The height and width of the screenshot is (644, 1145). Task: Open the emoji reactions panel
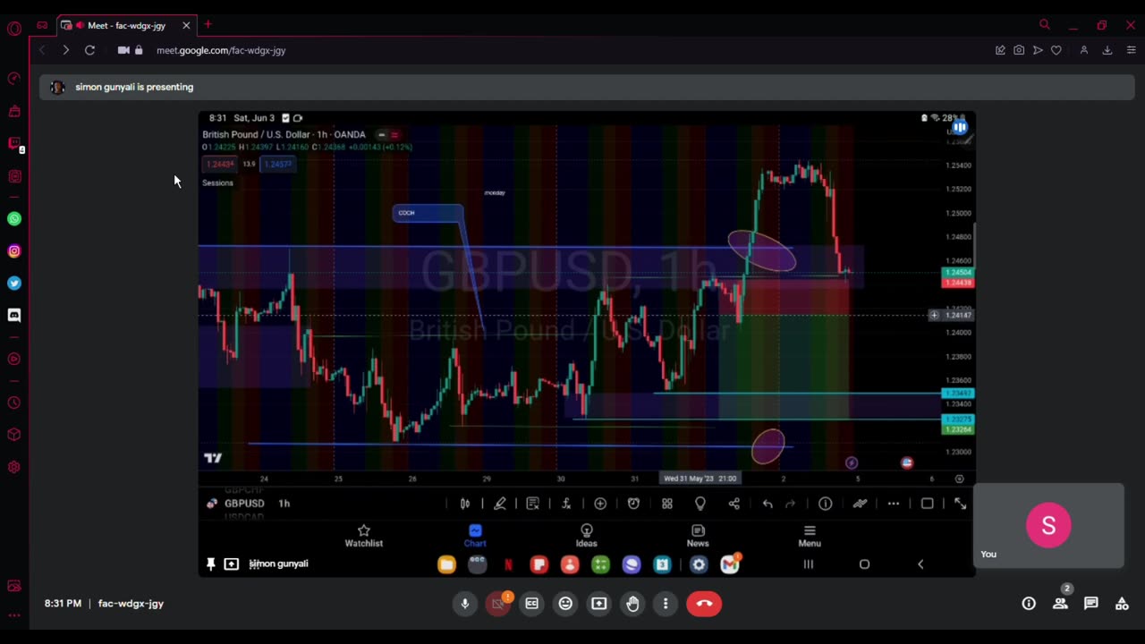[x=565, y=604]
